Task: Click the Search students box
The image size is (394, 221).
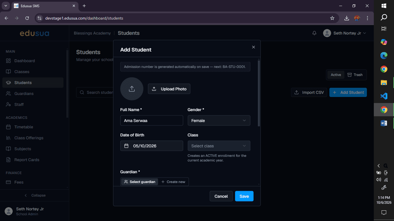Action: pos(95,92)
